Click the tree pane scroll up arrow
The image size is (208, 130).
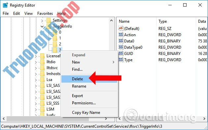pos(112,21)
